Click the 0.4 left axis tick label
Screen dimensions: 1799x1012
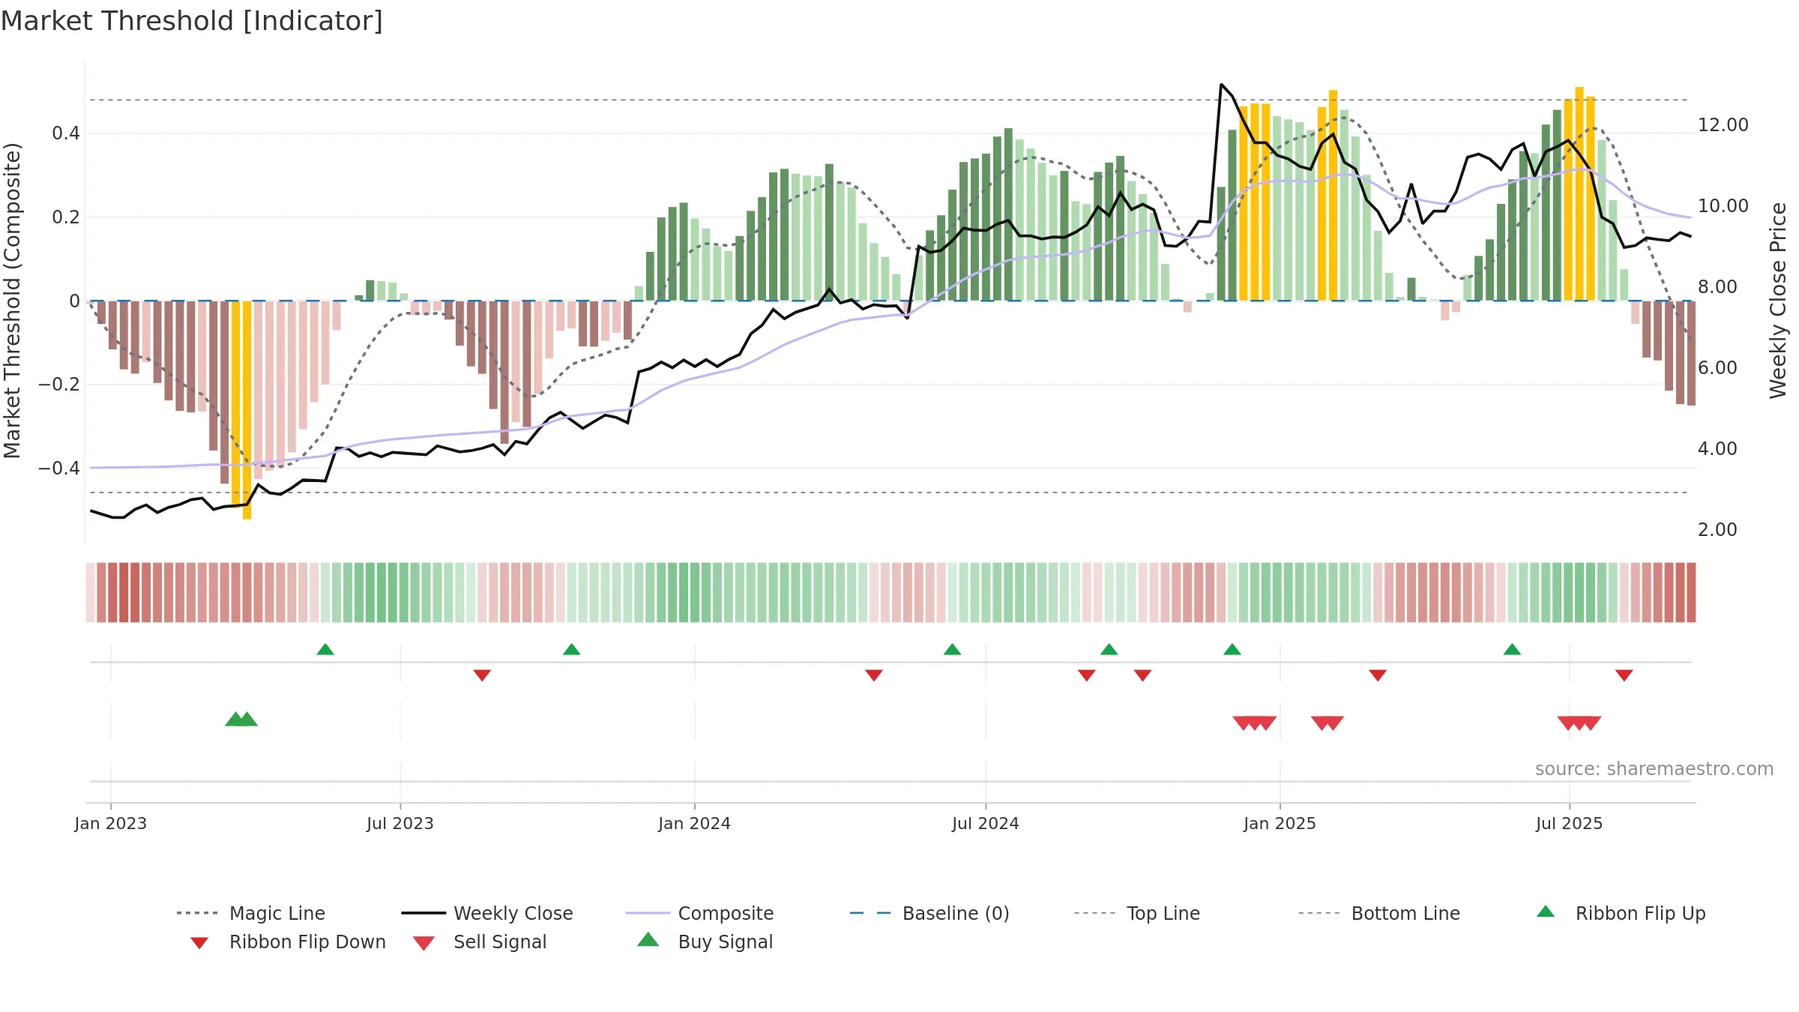(66, 133)
